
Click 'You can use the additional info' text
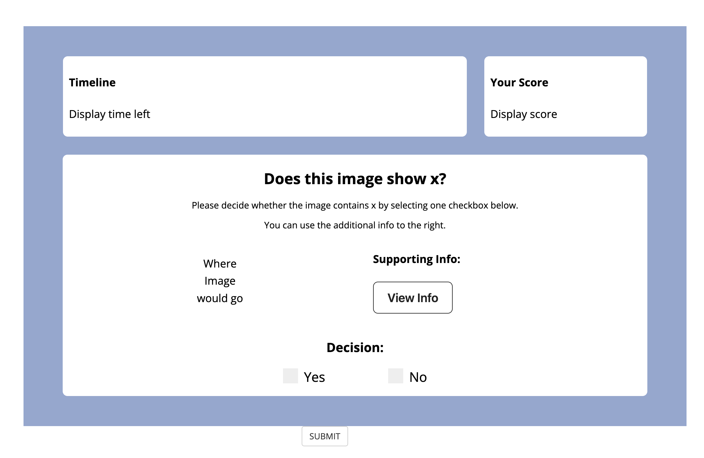(x=355, y=225)
